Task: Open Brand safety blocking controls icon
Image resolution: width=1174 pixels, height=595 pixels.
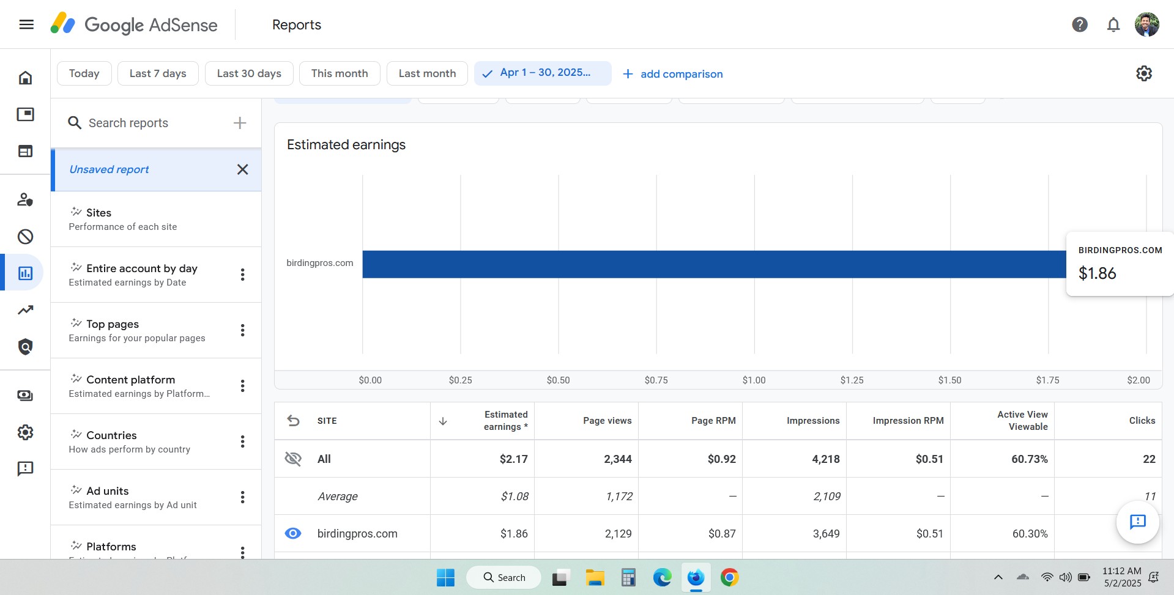Action: pyautogui.click(x=25, y=237)
